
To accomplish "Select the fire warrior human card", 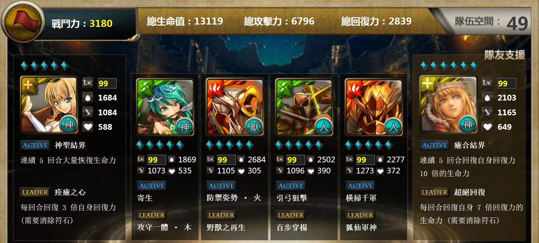I will point(374,107).
